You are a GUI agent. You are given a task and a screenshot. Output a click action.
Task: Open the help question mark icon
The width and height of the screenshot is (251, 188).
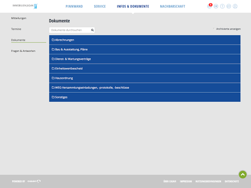click(x=222, y=6)
